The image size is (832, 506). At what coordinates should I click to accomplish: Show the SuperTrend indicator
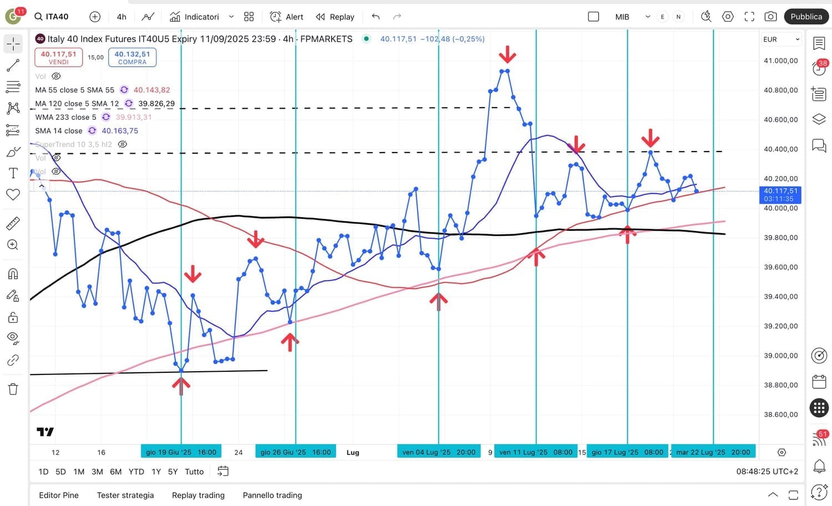[123, 144]
